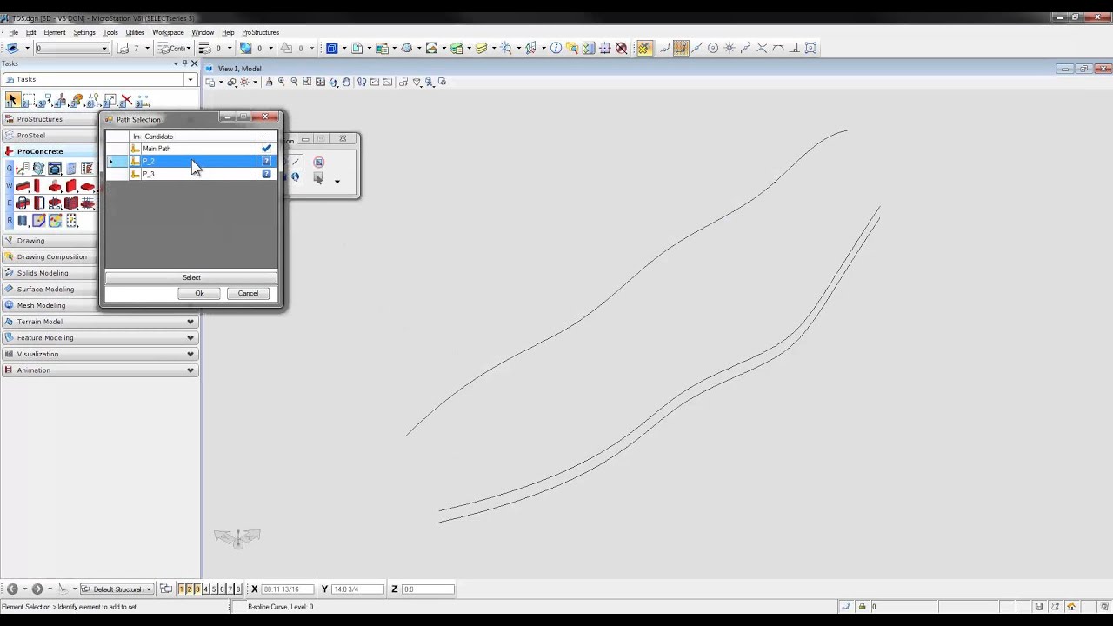Screen dimensions: 1113x626
Task: Expand the Animation task group
Action: (100, 370)
